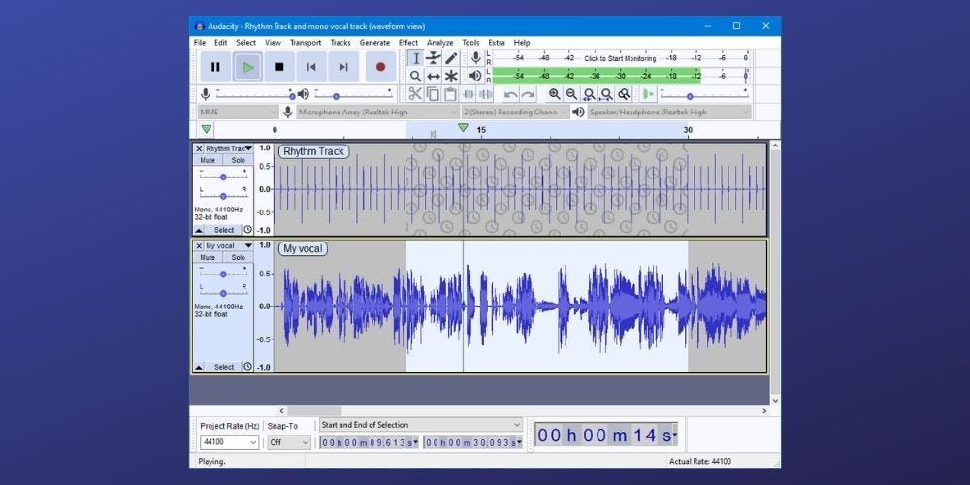Viewport: 970px width, 485px height.
Task: Open the Effect menu
Action: 408,43
